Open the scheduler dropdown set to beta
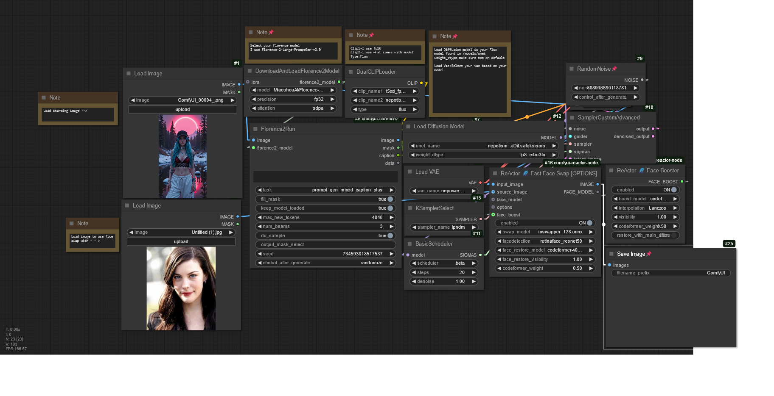This screenshot has width=774, height=396. click(x=443, y=263)
